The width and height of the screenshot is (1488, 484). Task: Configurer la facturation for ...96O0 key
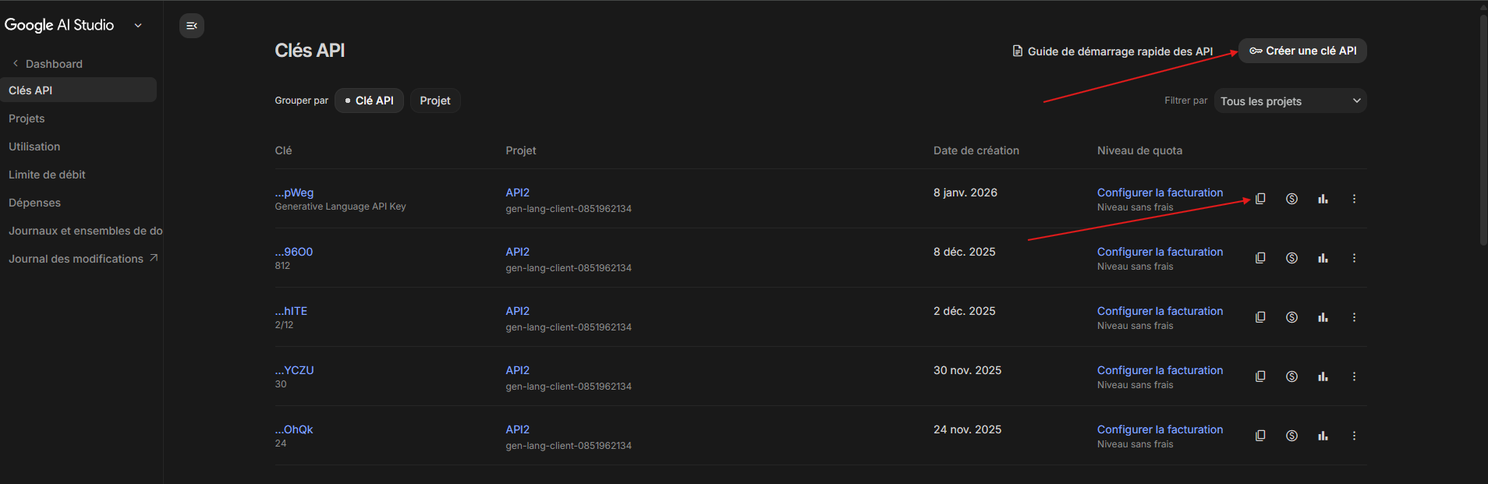coord(1160,252)
